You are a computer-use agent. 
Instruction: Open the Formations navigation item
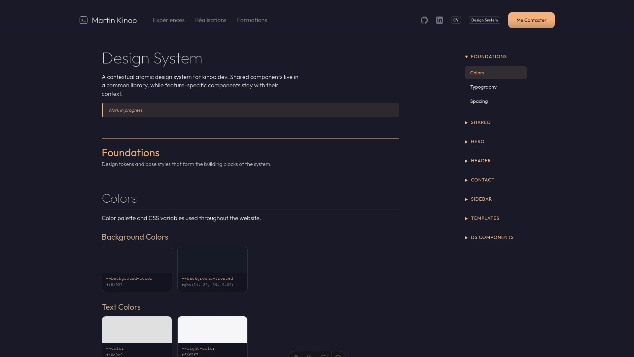click(252, 20)
